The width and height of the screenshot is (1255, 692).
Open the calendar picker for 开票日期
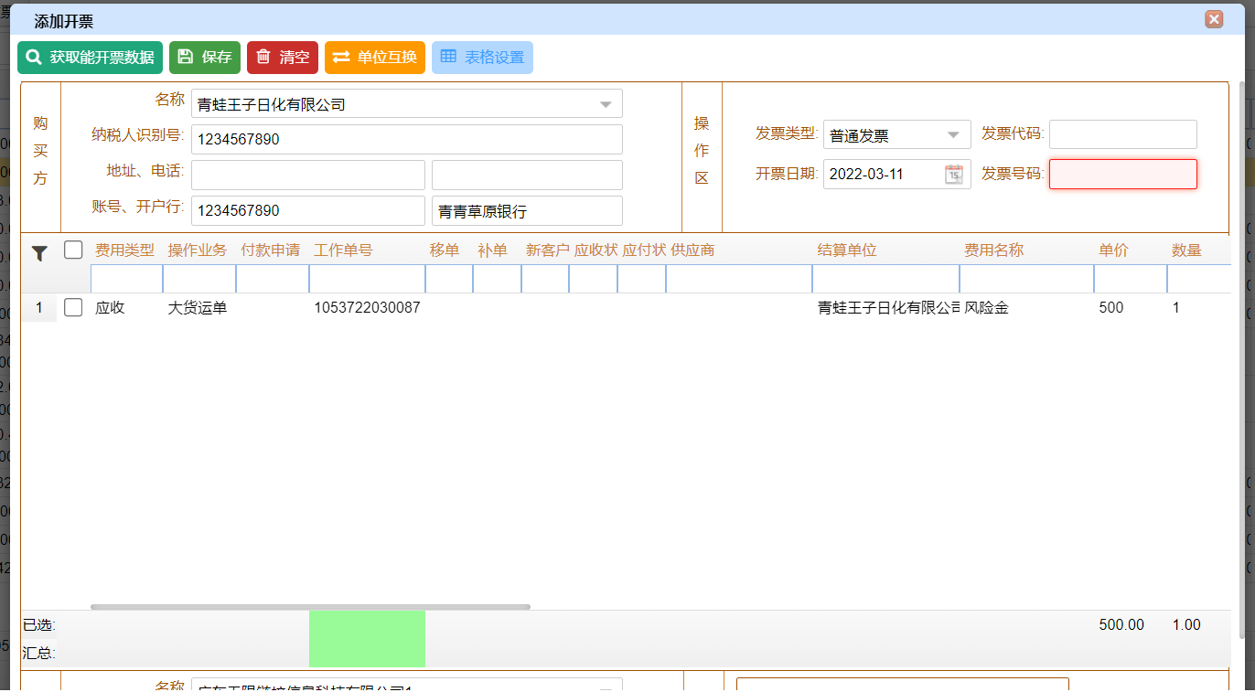[x=954, y=175]
